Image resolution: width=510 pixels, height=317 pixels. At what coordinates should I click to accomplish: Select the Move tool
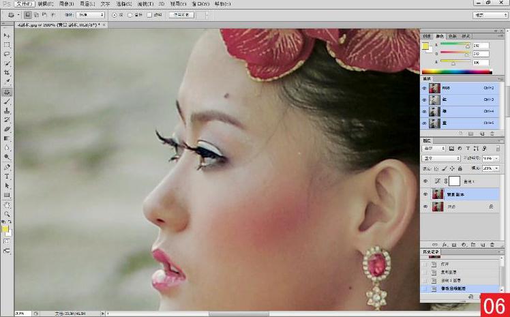pyautogui.click(x=7, y=35)
